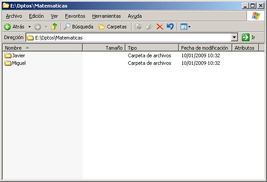Select the Miguel folder
Viewport: 267px width, 182px height.
tap(18, 63)
